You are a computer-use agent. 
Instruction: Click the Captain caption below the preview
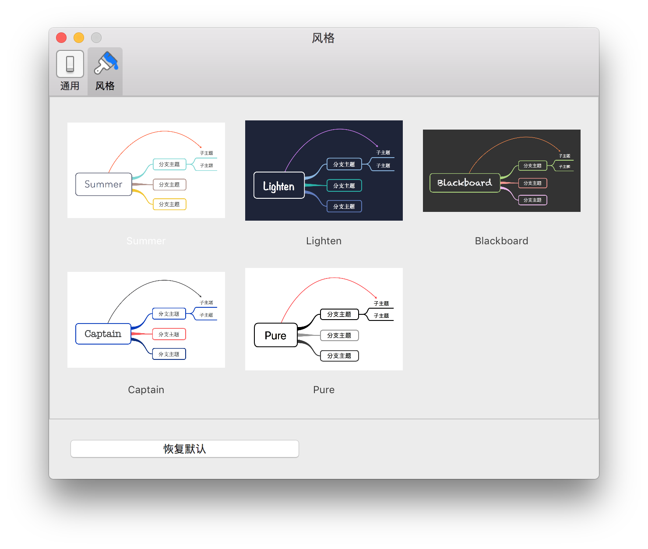146,390
